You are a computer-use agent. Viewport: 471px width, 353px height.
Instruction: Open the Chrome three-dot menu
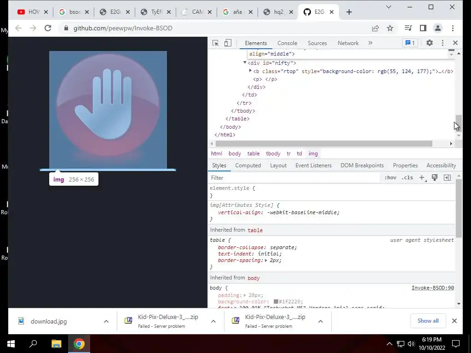453,28
